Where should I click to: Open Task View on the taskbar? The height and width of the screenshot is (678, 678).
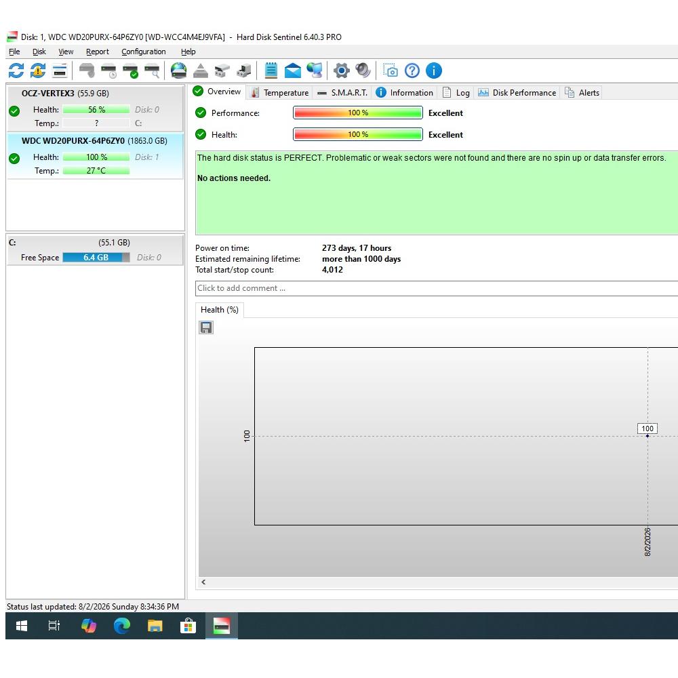[54, 626]
